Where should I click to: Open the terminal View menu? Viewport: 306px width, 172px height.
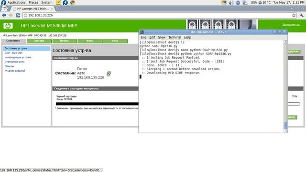[162, 37]
